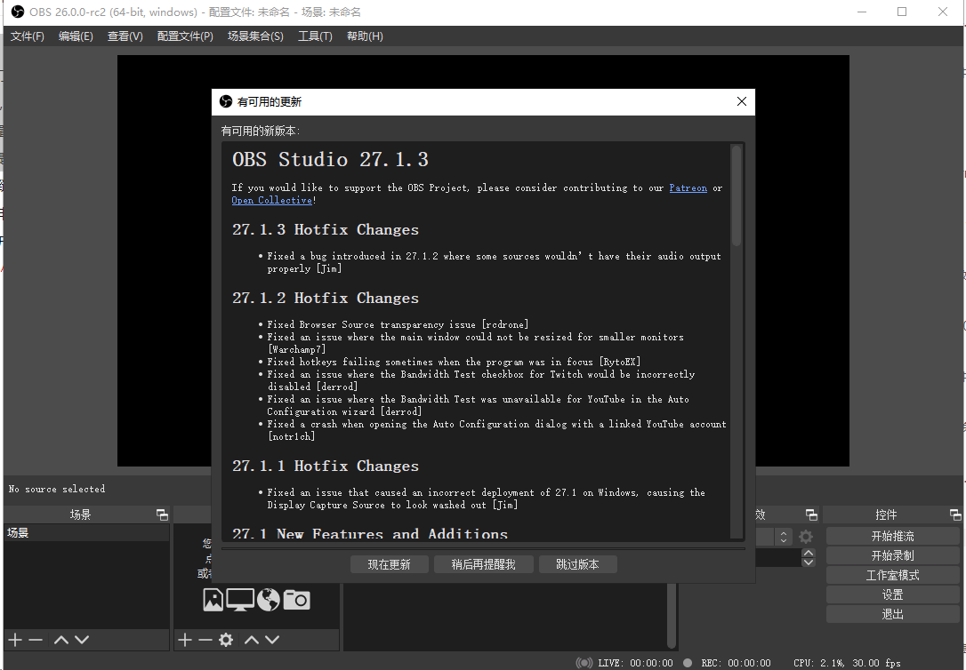Click the camera source icon
This screenshot has height=670, width=966.
click(296, 600)
